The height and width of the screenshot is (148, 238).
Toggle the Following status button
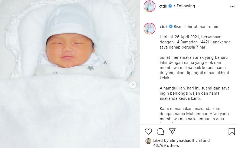(186, 6)
